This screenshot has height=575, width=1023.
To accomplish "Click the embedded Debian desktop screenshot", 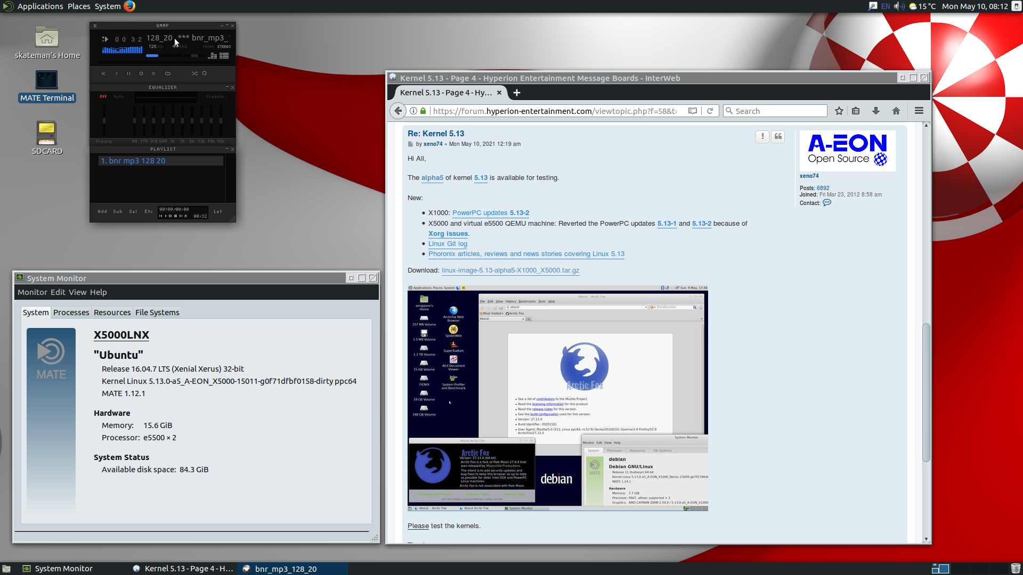I will [x=558, y=398].
